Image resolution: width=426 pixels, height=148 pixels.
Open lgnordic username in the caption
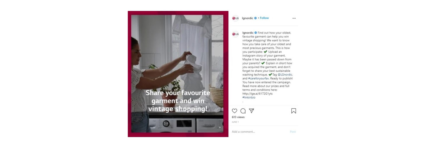coord(248,33)
